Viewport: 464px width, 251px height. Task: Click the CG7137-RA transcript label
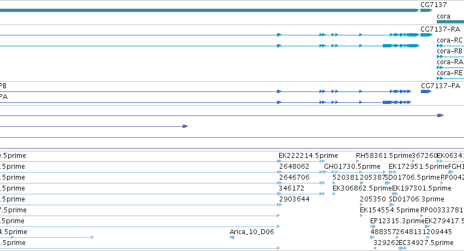[441, 29]
